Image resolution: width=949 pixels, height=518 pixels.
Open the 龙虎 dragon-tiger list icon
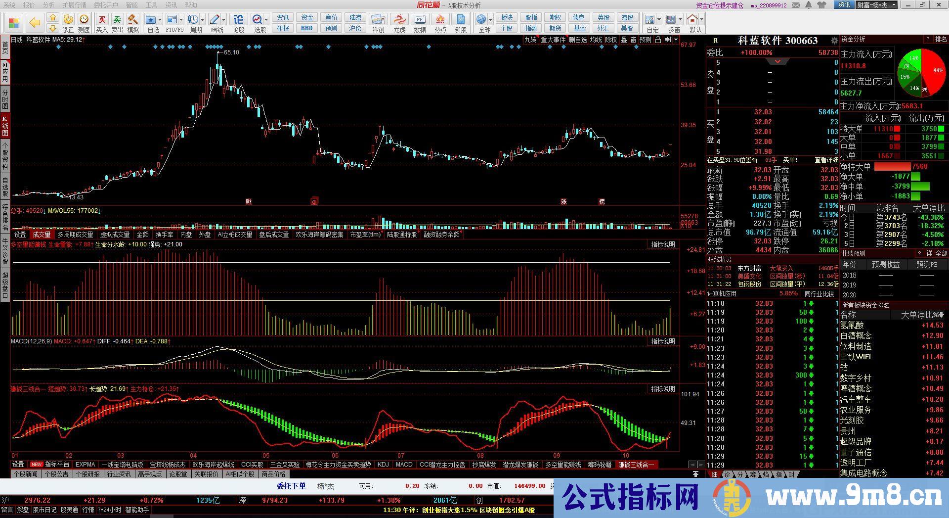(x=399, y=20)
